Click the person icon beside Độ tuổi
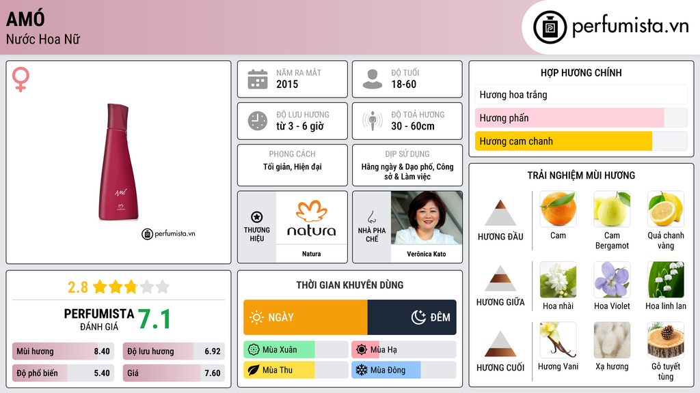 pos(373,79)
